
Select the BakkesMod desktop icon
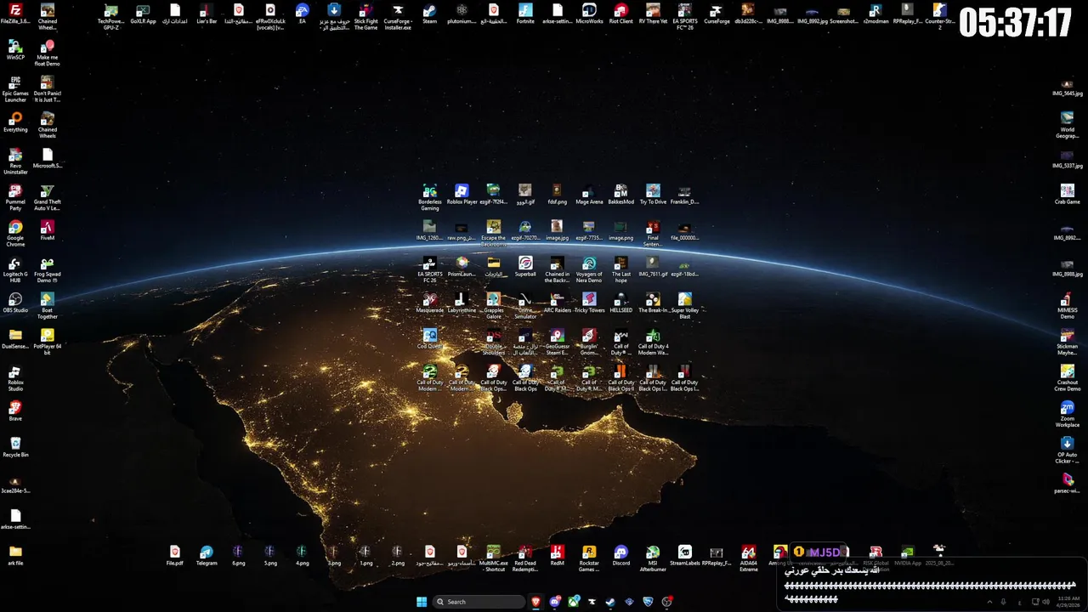point(620,194)
